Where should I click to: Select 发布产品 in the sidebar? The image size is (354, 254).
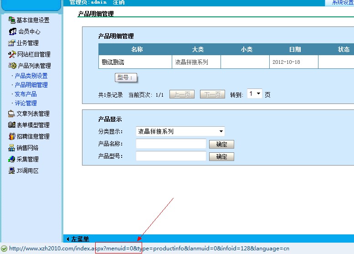click(x=26, y=94)
